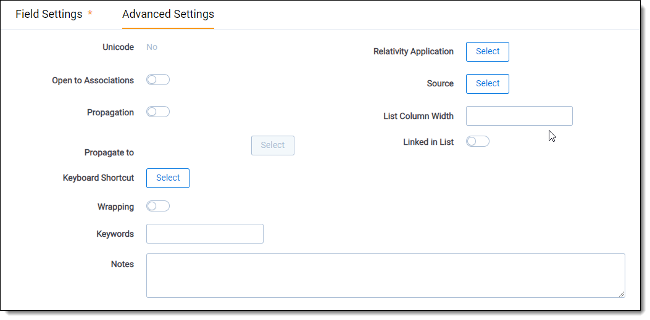Click the "Propagate to" label text

tap(109, 152)
